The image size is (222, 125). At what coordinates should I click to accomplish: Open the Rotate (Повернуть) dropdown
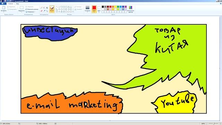[x=30, y=12]
